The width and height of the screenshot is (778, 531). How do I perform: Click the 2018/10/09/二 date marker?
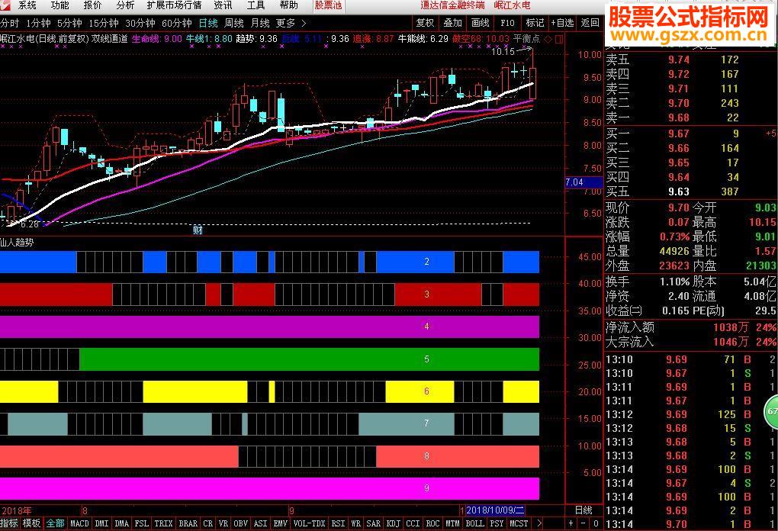pos(495,510)
